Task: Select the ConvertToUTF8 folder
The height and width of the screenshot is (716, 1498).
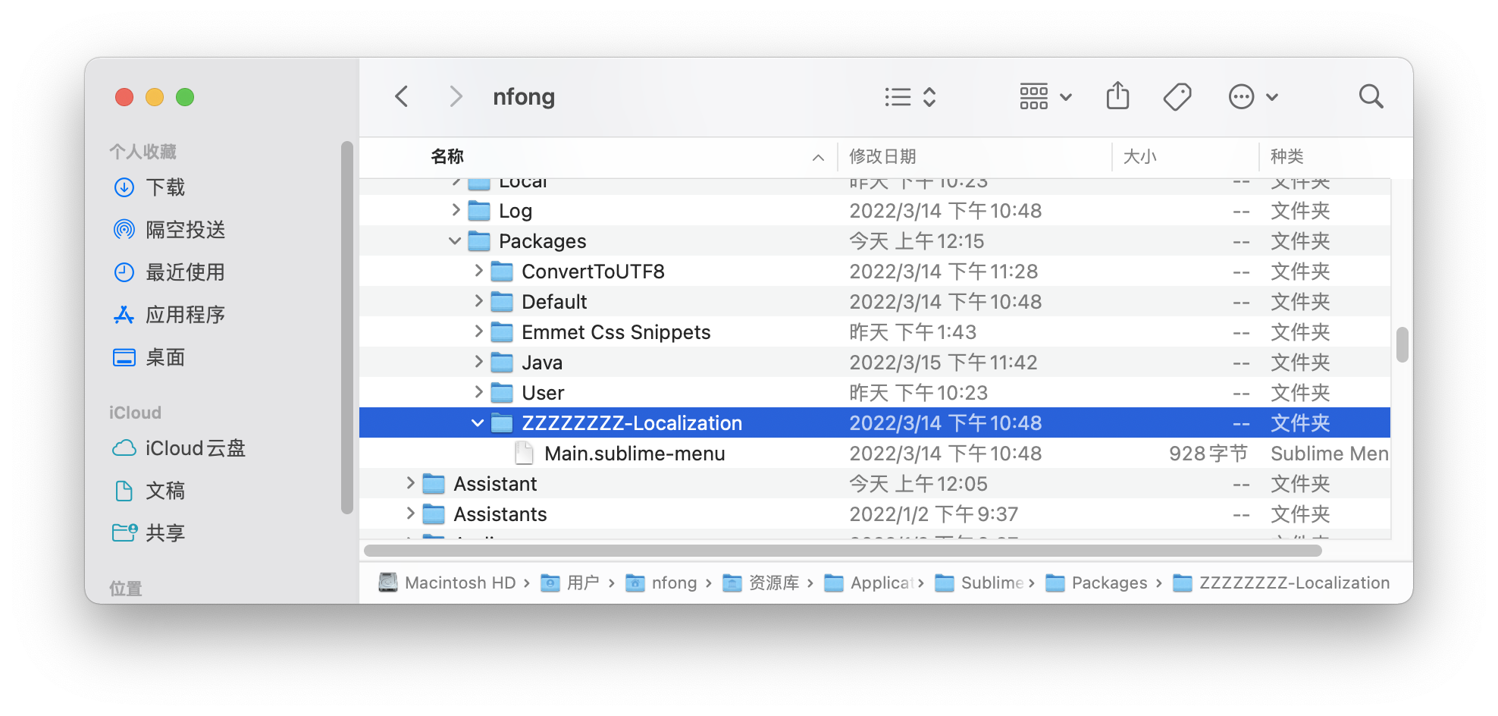Action: pyautogui.click(x=593, y=272)
